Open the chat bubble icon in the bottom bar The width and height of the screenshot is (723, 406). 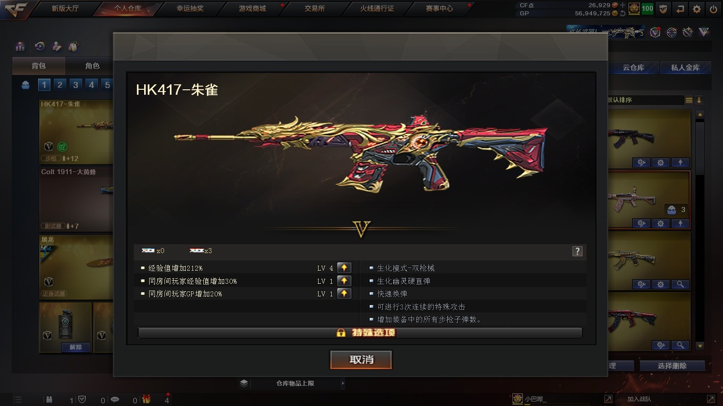(115, 399)
